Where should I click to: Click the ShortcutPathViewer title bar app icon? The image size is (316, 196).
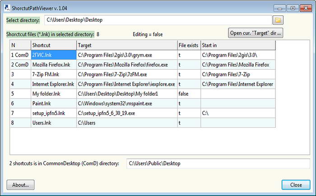(7, 8)
